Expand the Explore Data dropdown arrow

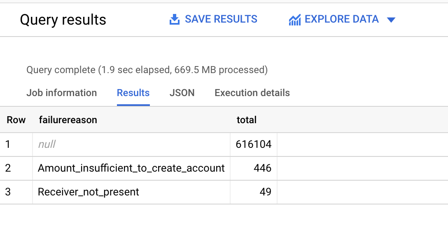[x=391, y=20]
